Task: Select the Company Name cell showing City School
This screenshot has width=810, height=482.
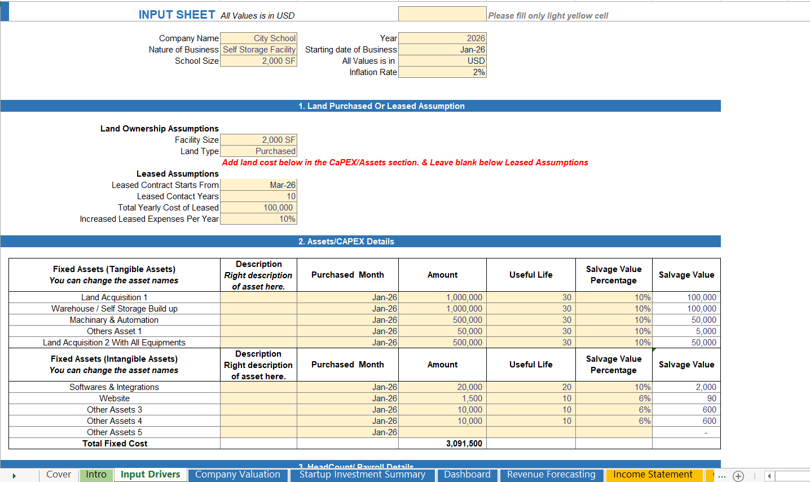Action: [258, 38]
